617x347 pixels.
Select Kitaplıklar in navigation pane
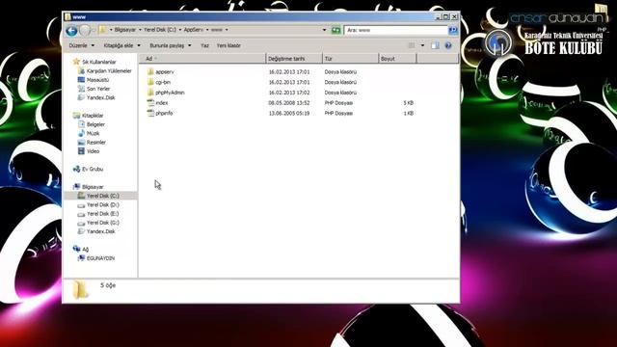[x=93, y=116]
